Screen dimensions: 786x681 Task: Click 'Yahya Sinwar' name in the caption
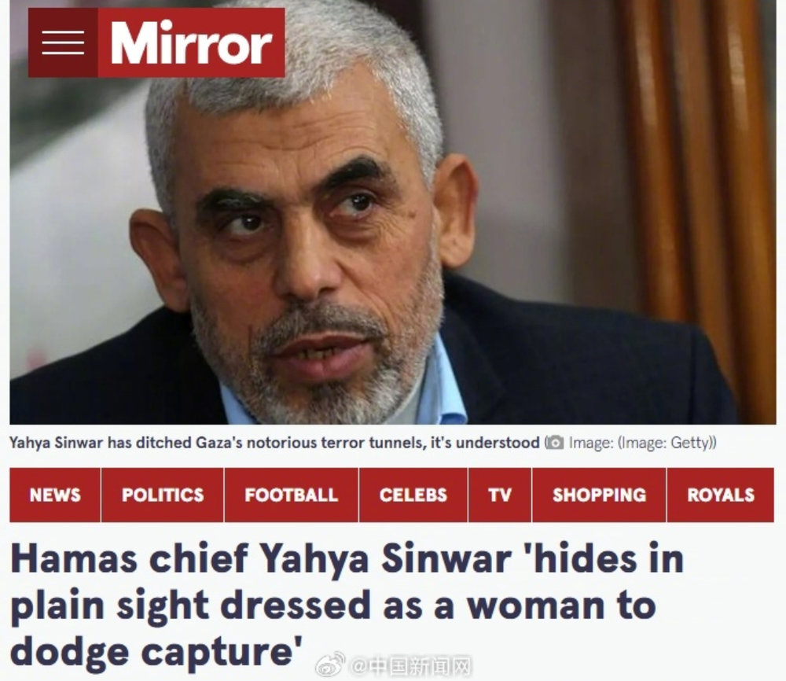[56, 443]
